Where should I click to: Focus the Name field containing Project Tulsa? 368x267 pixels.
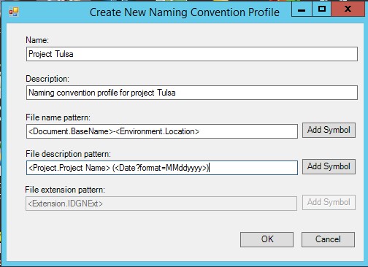[192, 54]
